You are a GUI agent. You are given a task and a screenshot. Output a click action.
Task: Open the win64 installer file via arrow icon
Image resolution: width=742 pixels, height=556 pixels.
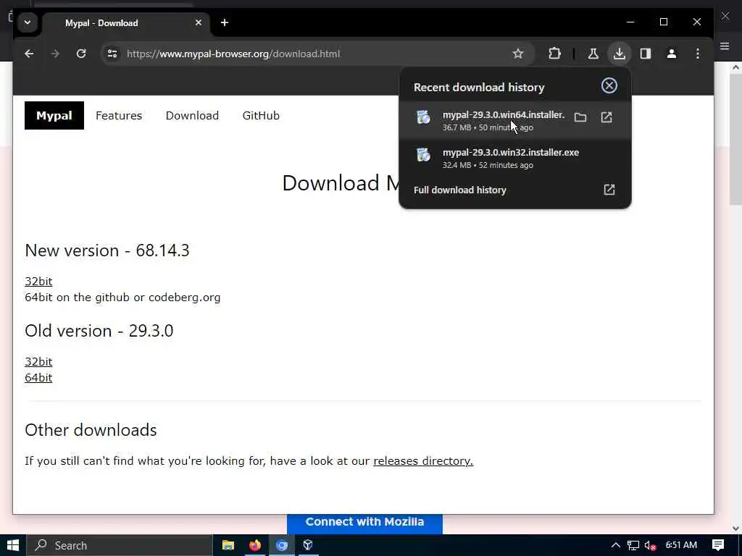tap(606, 117)
